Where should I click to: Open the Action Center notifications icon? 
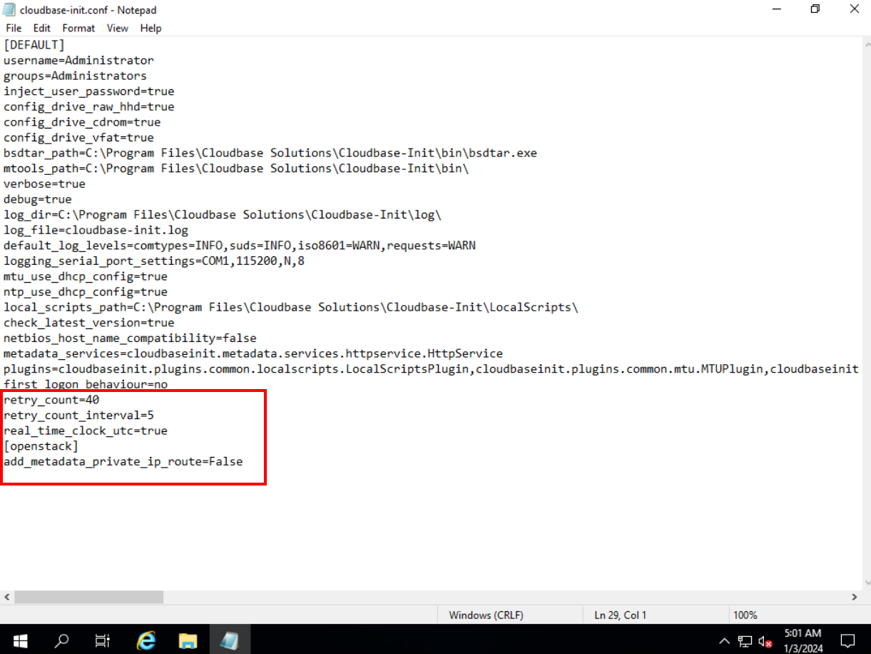tap(847, 640)
